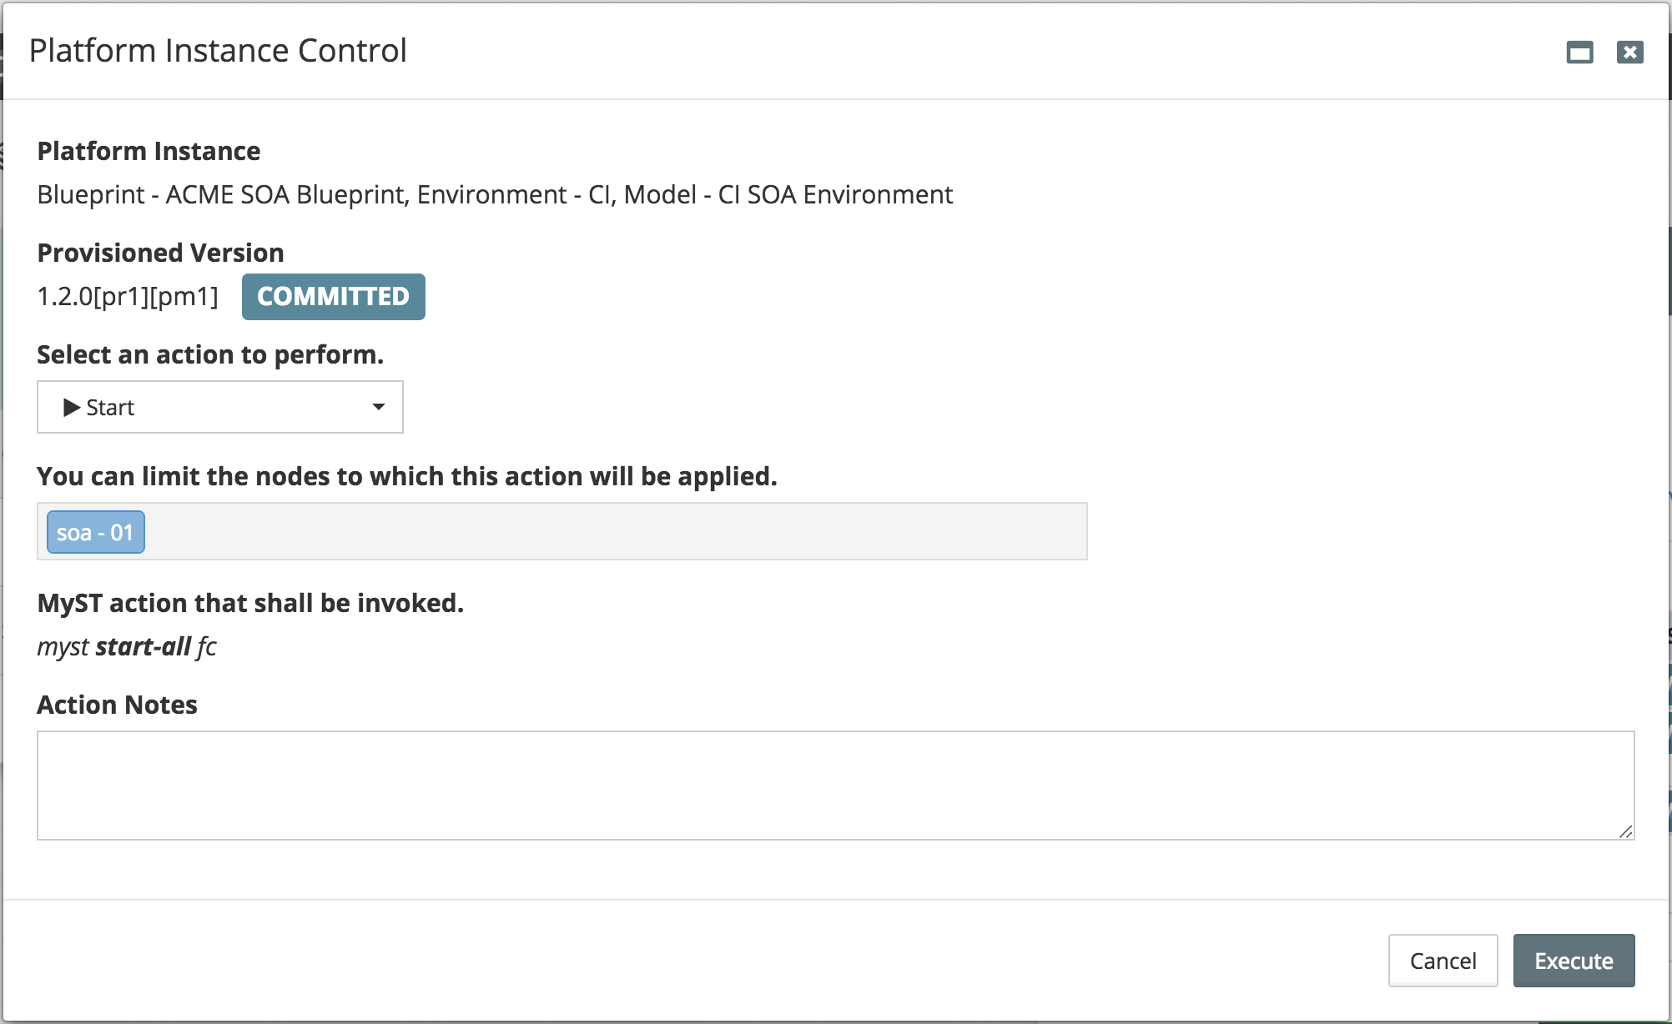Click the Action Notes resize grip
The width and height of the screenshot is (1672, 1024).
[1625, 831]
